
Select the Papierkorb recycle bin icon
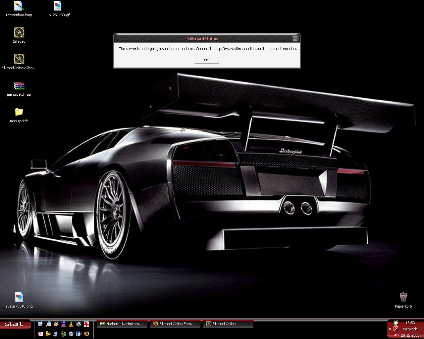(403, 297)
